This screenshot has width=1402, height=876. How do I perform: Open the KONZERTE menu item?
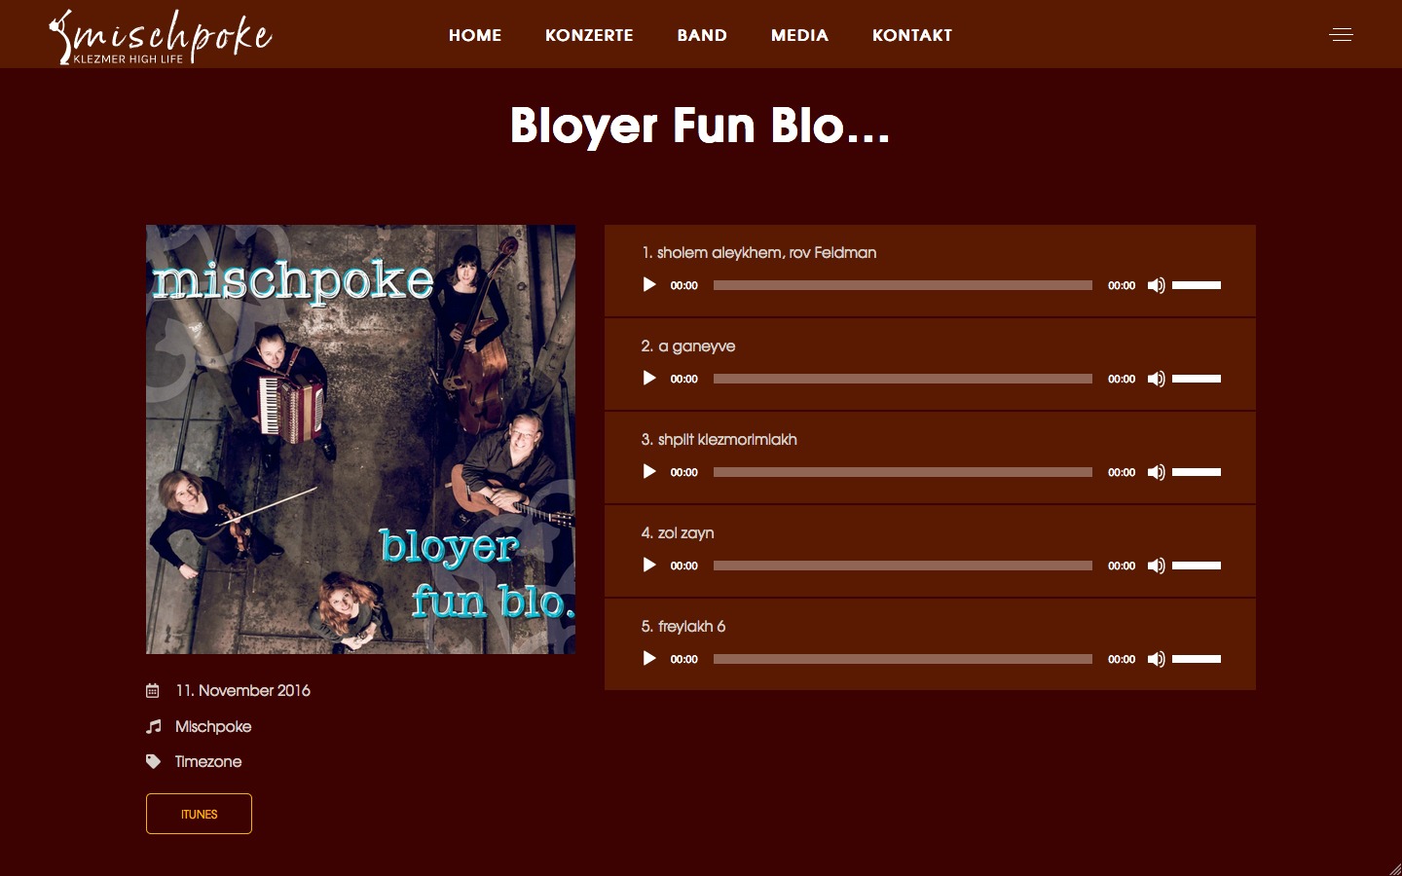(x=589, y=35)
